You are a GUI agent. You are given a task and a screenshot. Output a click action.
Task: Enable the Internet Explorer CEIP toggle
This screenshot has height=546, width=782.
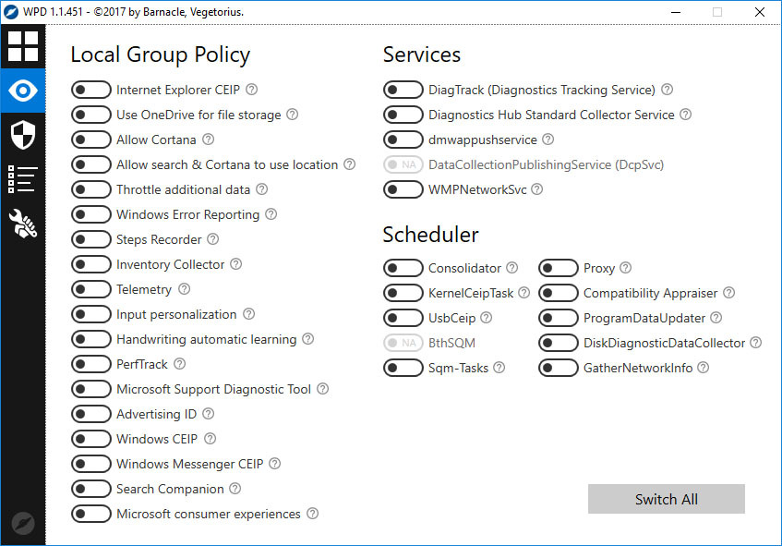[x=90, y=90]
